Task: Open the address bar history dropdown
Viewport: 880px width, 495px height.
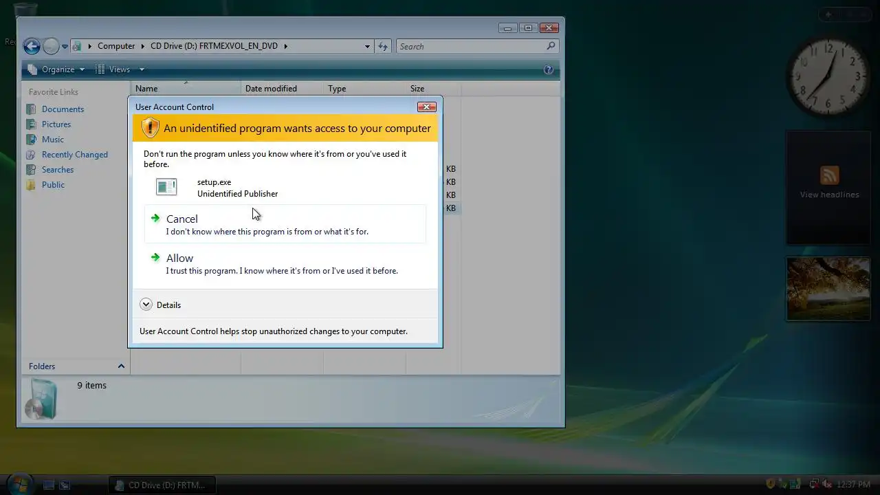Action: point(367,46)
